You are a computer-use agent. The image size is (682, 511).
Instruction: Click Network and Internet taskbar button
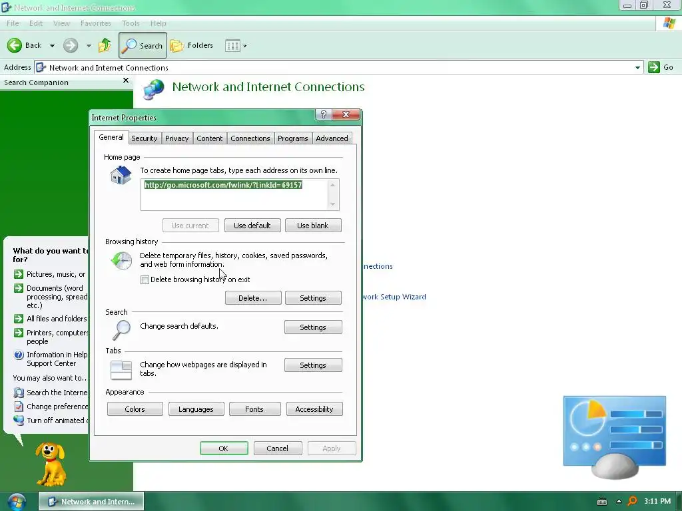(91, 502)
